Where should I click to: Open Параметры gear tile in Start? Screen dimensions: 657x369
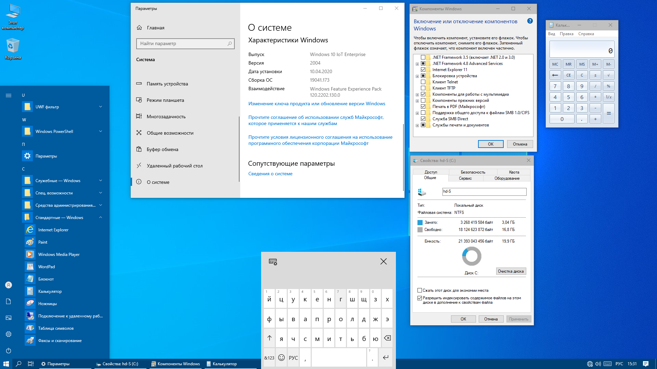tap(27, 156)
